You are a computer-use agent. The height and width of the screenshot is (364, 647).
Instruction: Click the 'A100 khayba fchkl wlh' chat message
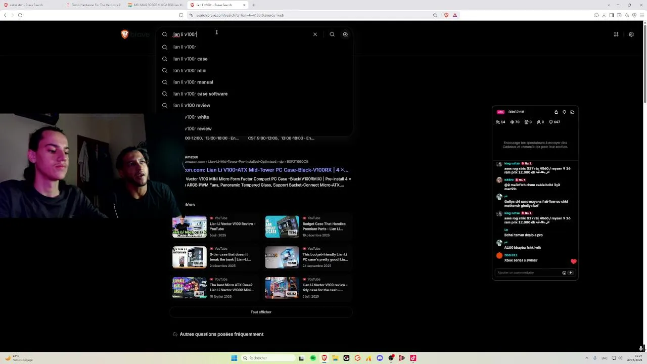click(522, 248)
